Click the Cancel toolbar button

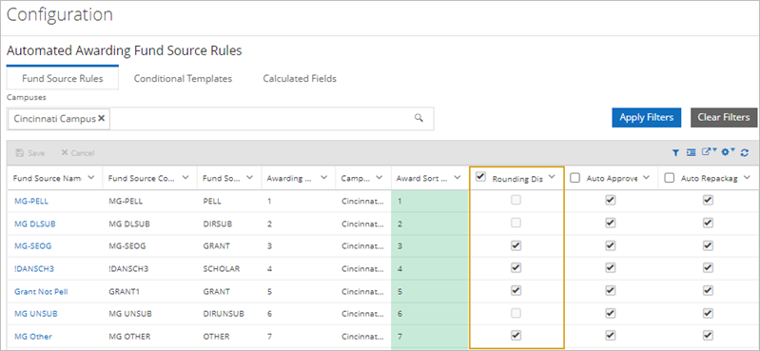pyautogui.click(x=78, y=153)
